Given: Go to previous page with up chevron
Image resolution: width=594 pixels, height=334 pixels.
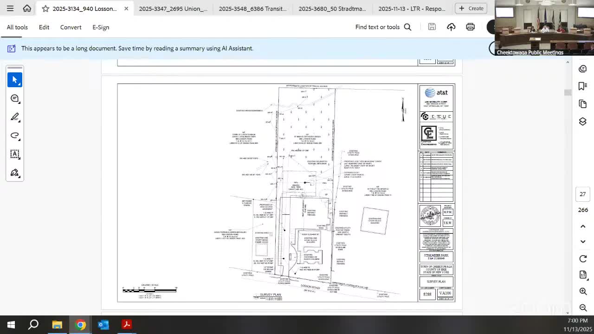Looking at the screenshot, I should click(583, 226).
